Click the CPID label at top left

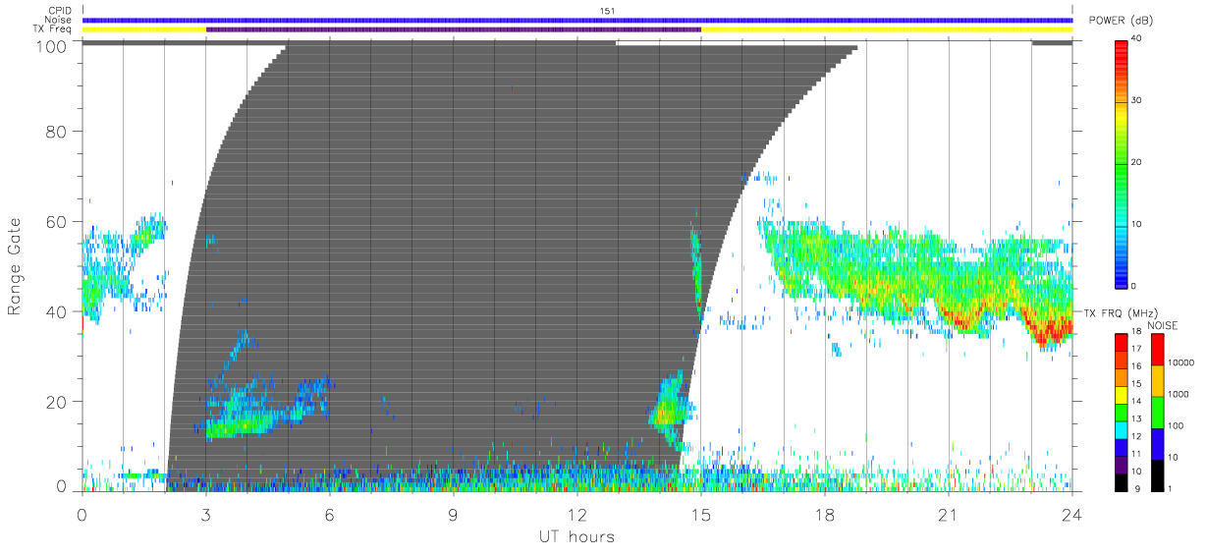point(60,11)
